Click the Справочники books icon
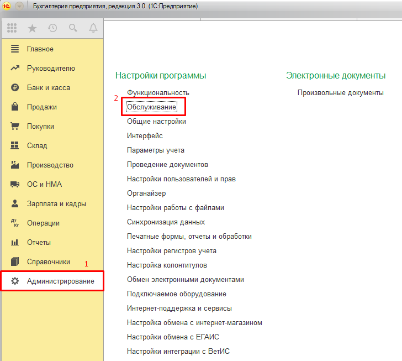Image resolution: width=402 pixels, height=361 pixels. [15, 261]
